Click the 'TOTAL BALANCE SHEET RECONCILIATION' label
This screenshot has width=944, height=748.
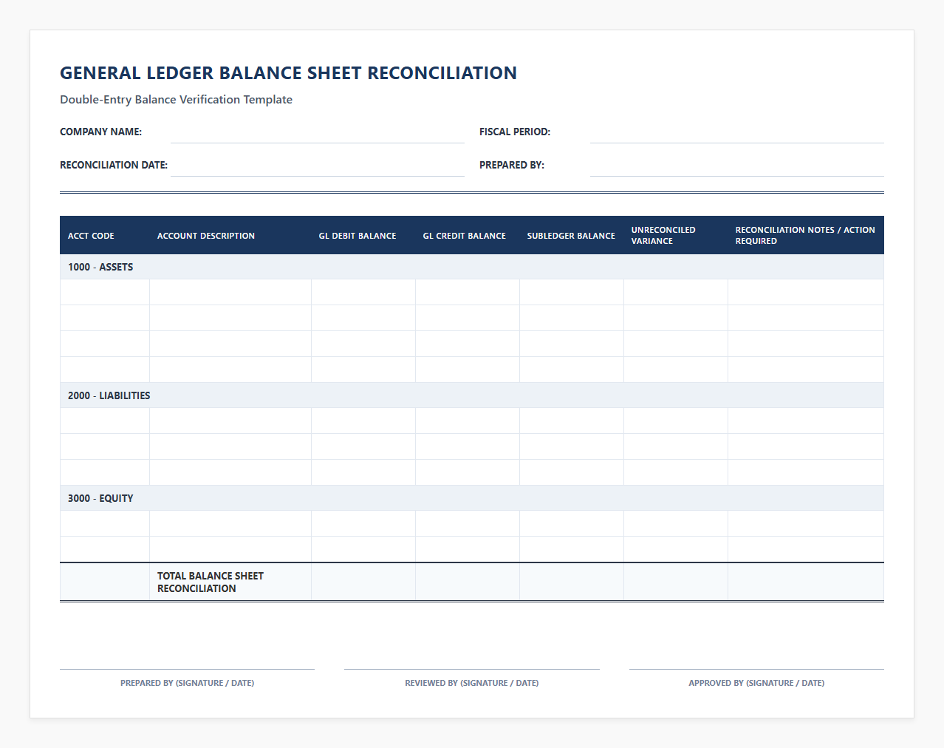pos(211,582)
